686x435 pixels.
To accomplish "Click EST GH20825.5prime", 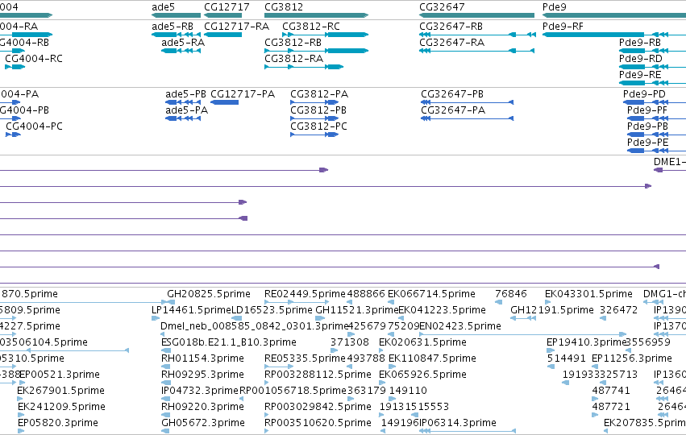I will pos(171,302).
